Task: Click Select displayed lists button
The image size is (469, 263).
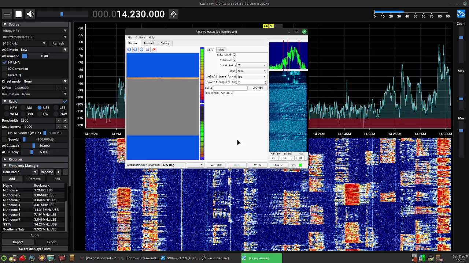Action: pos(35,249)
